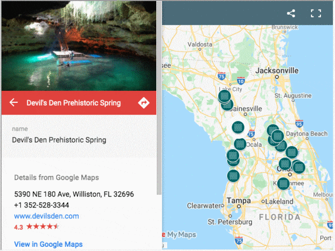
Task: Select the southernmost west-coast spring marker above Tampa
Action: (x=233, y=176)
